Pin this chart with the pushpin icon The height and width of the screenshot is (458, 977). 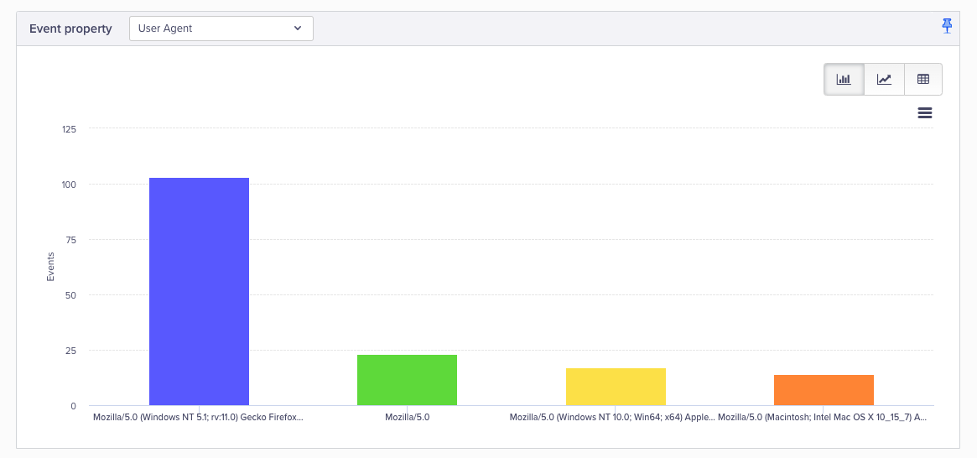[x=947, y=26]
